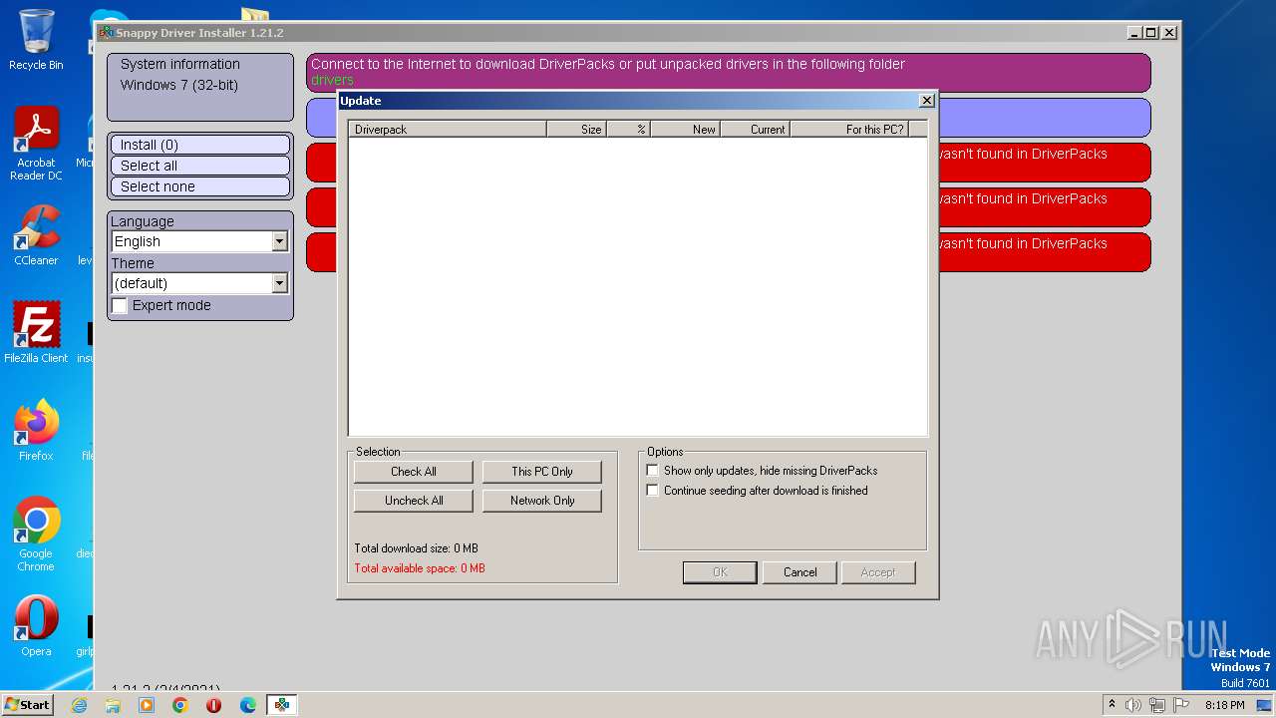Image resolution: width=1276 pixels, height=718 pixels.
Task: Open the Language dropdown
Action: [279, 241]
